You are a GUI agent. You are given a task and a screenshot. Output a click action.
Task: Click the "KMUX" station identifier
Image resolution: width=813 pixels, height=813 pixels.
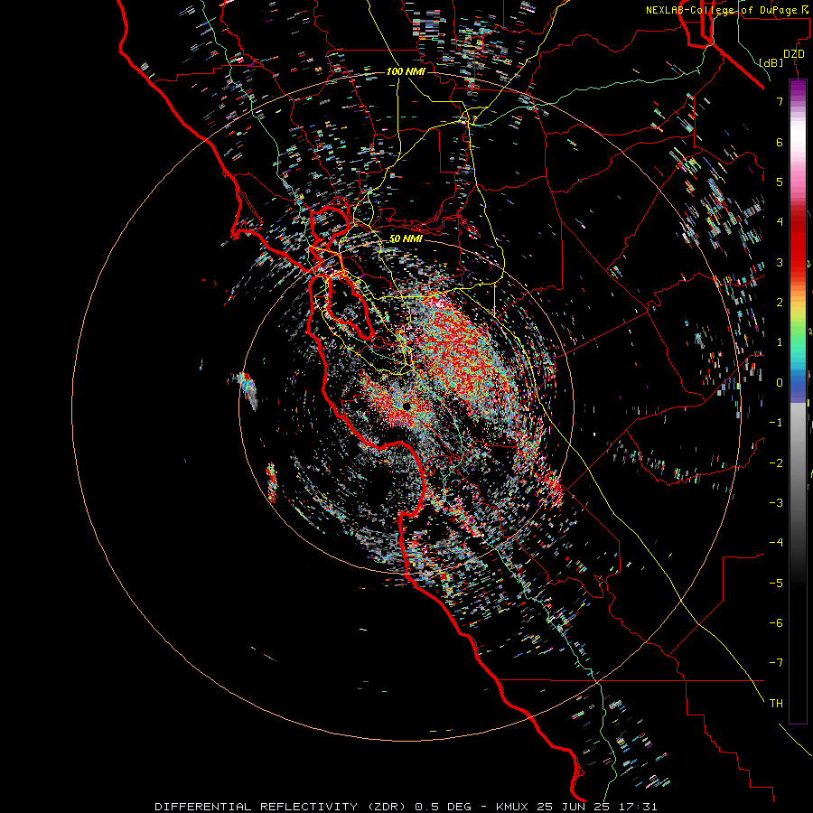pos(513,807)
